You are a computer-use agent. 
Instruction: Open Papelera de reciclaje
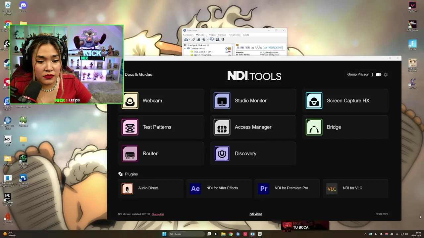pyautogui.click(x=8, y=8)
